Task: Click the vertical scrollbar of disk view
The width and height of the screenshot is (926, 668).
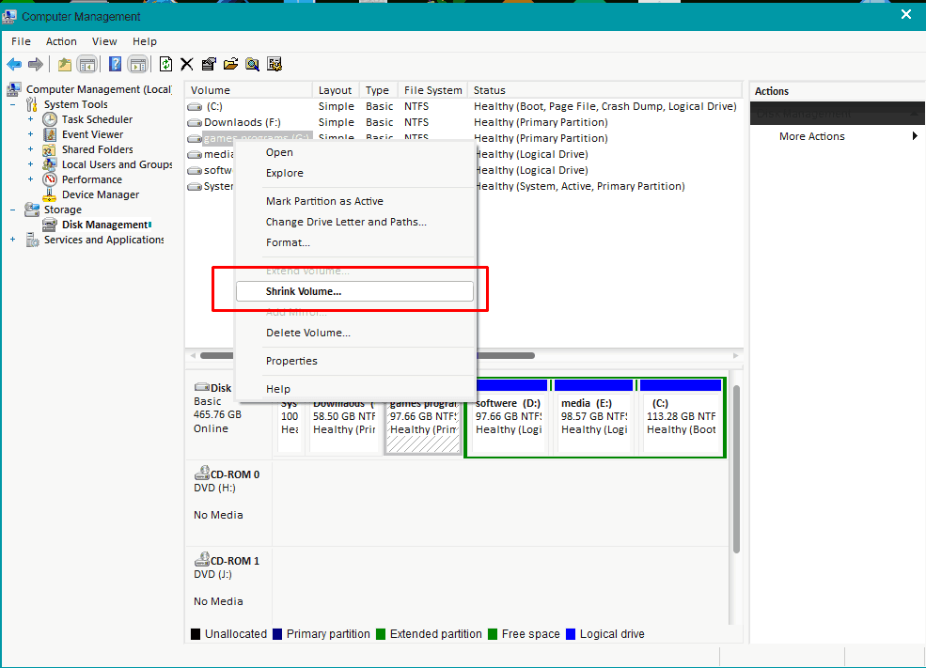Action: pos(736,469)
